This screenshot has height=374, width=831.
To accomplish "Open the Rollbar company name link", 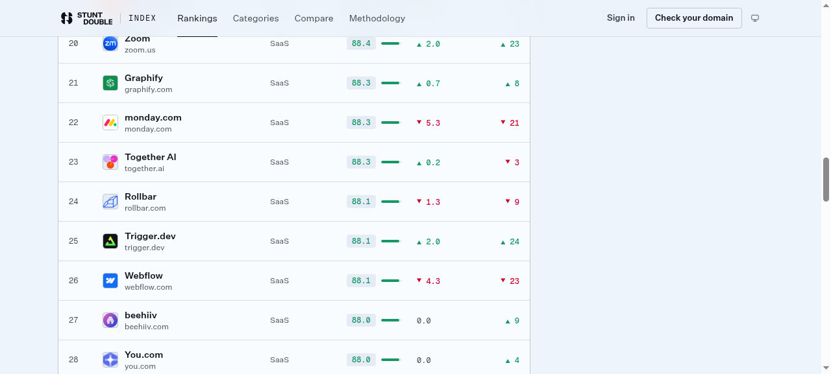I will coord(140,196).
